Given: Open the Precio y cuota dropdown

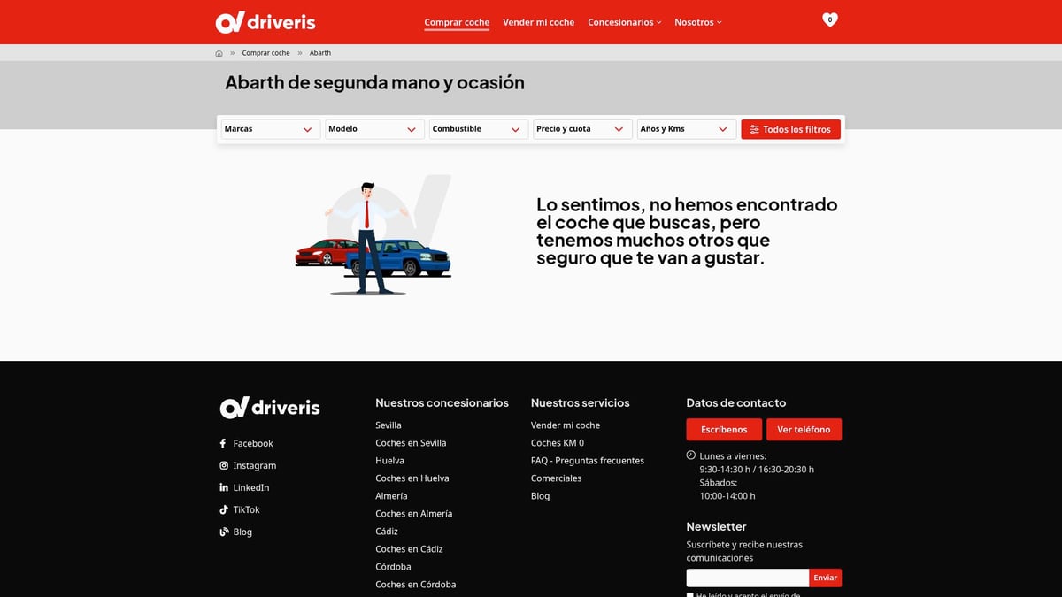Looking at the screenshot, I should [582, 129].
